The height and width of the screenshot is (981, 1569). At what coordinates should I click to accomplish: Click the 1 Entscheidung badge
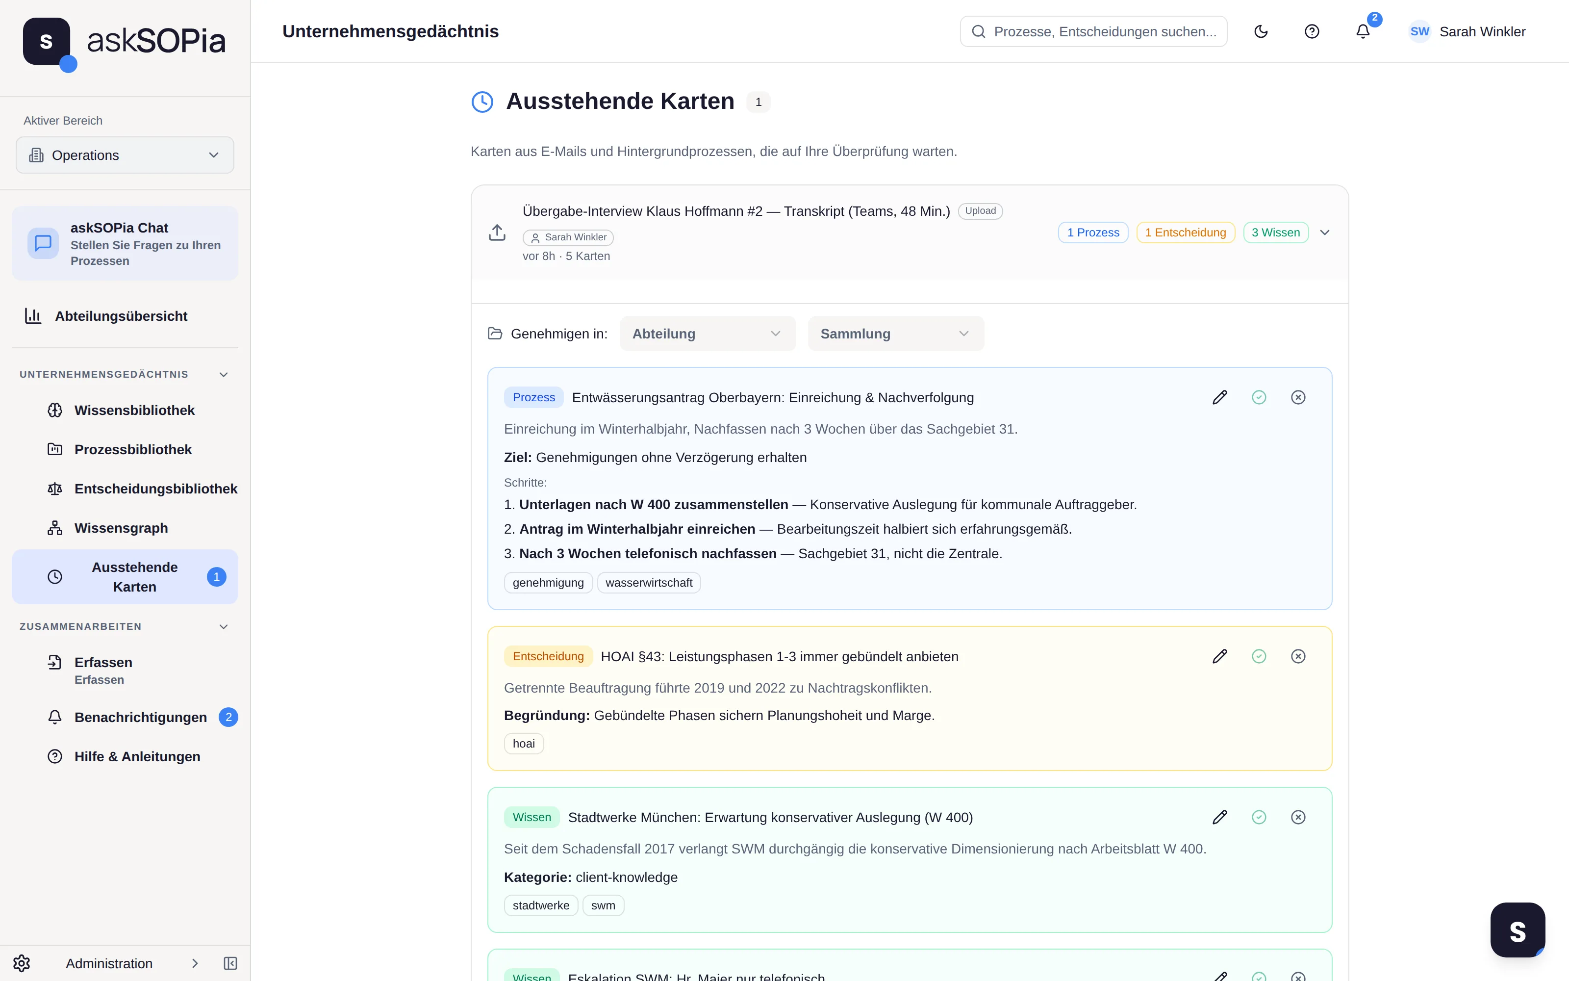tap(1185, 232)
